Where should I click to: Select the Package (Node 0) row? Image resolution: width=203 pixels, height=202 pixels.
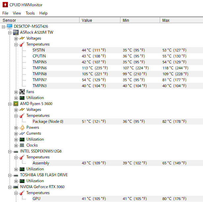point(118,121)
